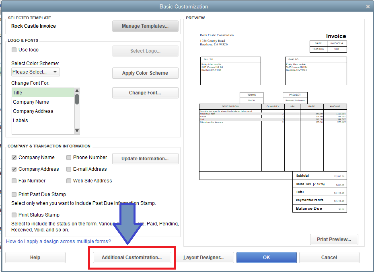Click the Cancel button
374x272 pixels.
[x=329, y=258]
